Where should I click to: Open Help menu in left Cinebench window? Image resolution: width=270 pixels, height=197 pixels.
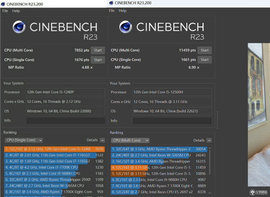pos(16,11)
